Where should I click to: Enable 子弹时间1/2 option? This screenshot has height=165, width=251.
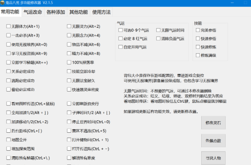(x=69, y=113)
